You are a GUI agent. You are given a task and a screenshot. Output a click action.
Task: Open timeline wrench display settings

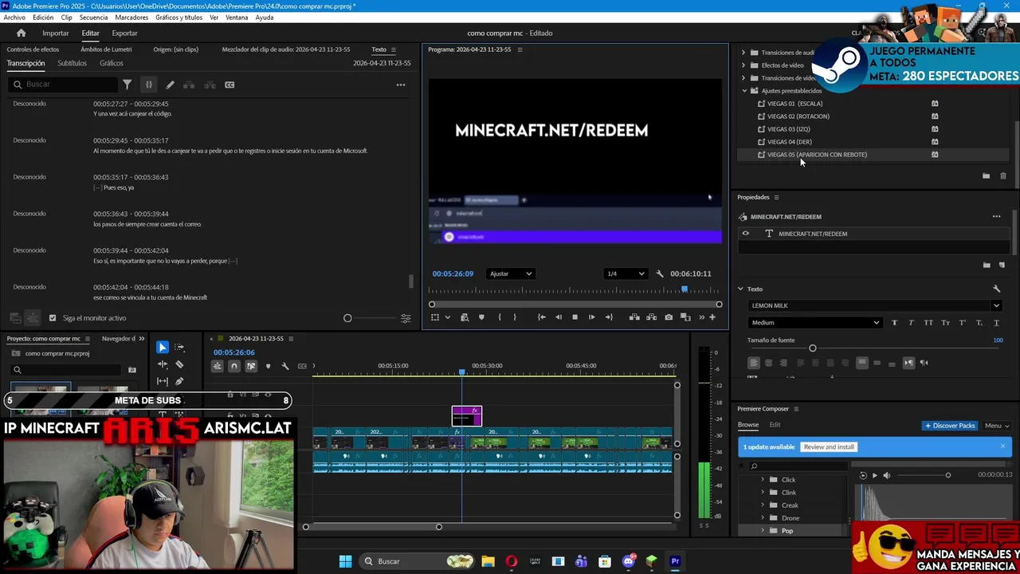point(285,366)
